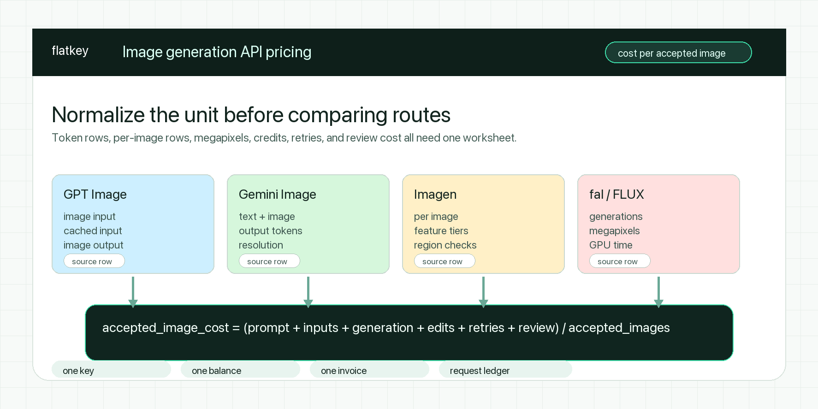Open the GPT Image card title
This screenshot has height=409, width=818.
(95, 194)
